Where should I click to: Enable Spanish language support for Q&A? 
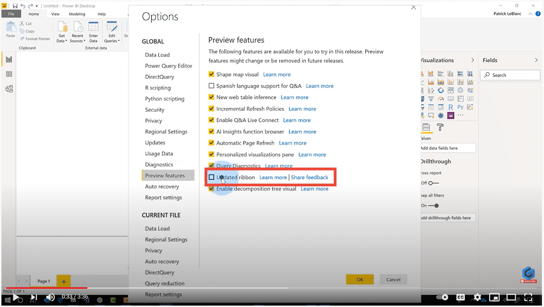point(211,86)
